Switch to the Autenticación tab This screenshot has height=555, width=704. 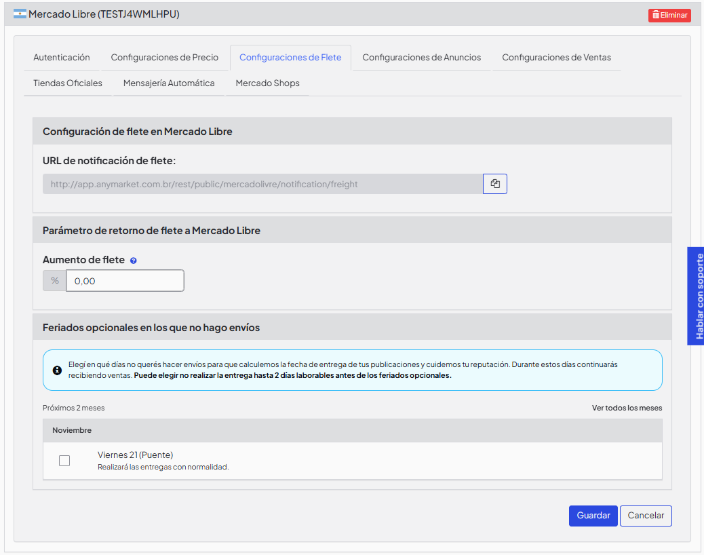click(62, 58)
